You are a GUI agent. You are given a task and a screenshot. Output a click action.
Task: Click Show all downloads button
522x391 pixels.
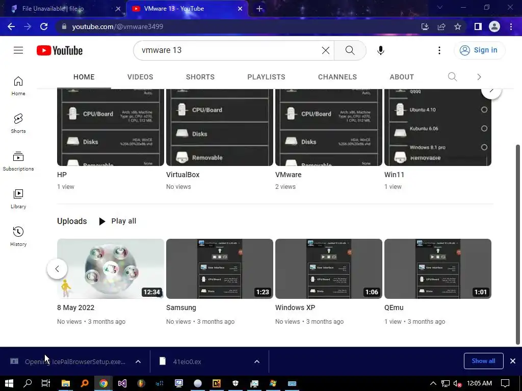tap(483, 361)
